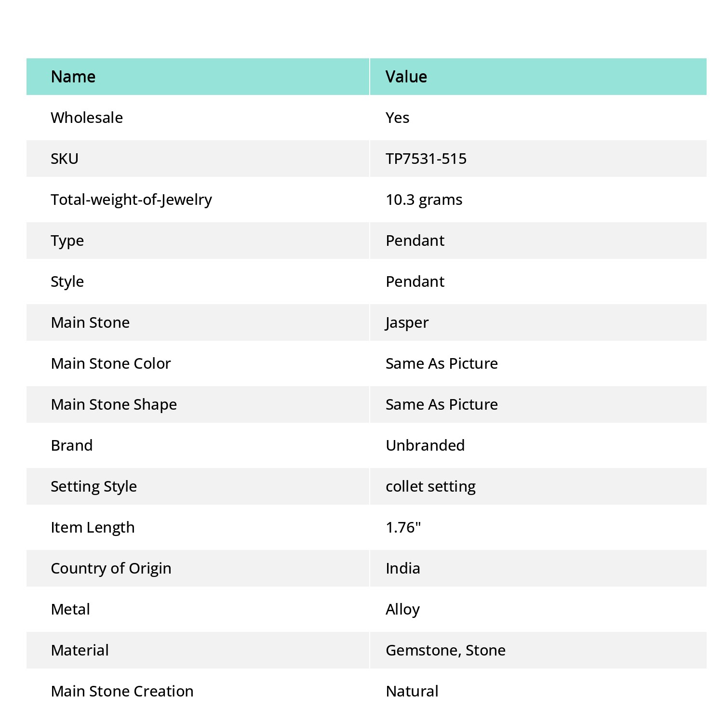Image resolution: width=723 pixels, height=723 pixels.
Task: Select the SKU value TP7531-515
Action: tap(426, 159)
